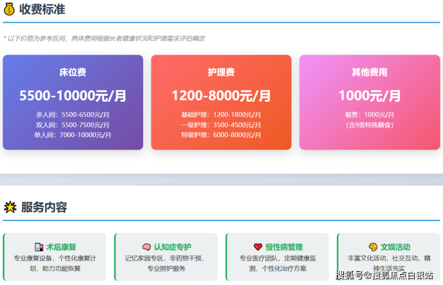
Task: Click the starburst icon beside 服务内容
Action: tap(10, 207)
